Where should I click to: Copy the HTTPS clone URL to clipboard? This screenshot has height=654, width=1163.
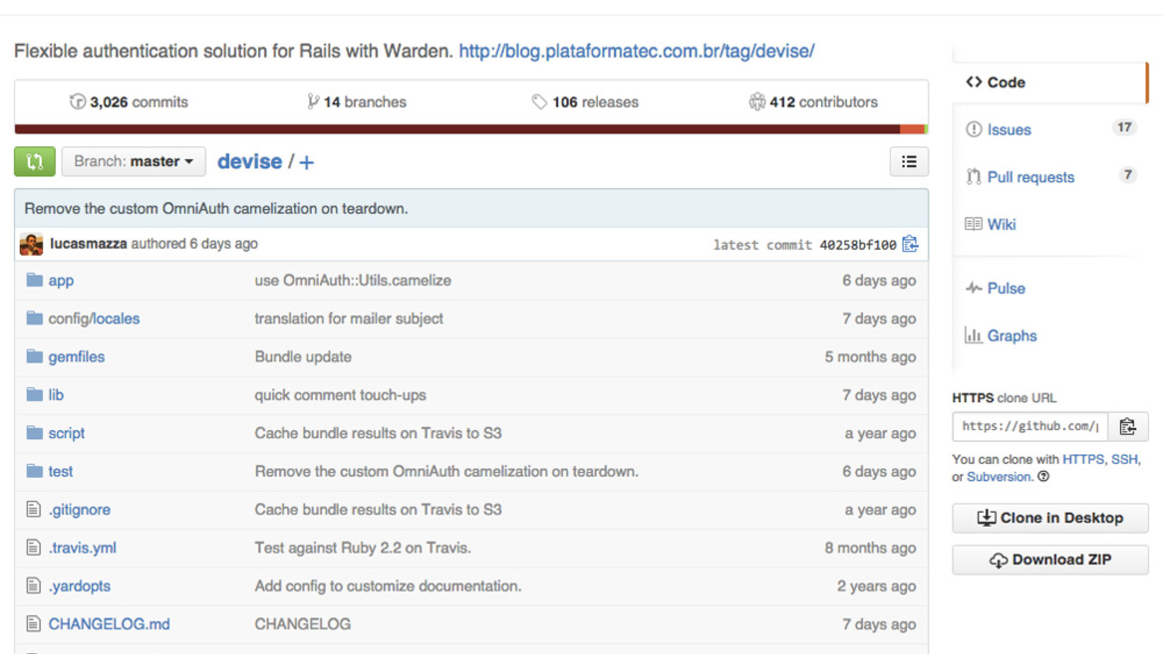pos(1127,427)
